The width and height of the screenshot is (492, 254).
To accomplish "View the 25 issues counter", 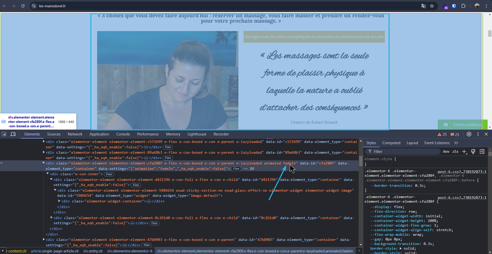I will coord(455,134).
